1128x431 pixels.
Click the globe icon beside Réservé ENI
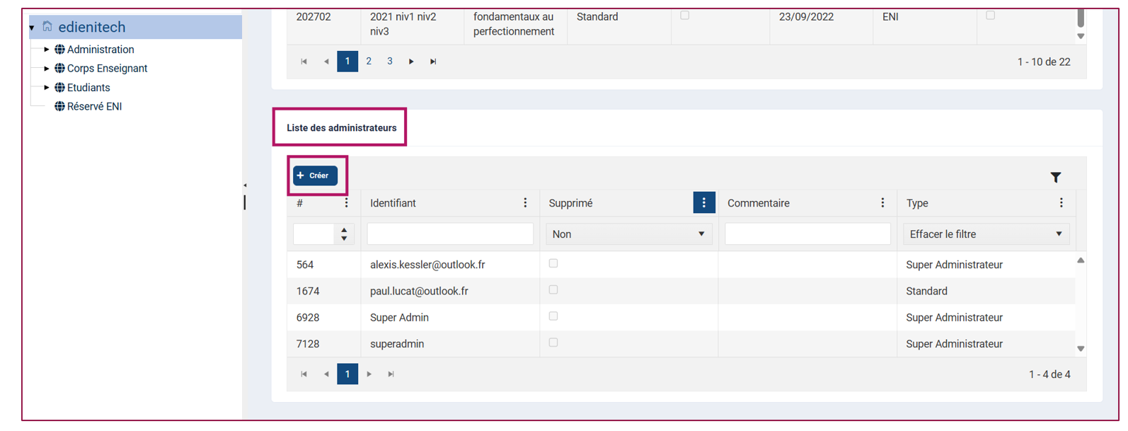(59, 106)
